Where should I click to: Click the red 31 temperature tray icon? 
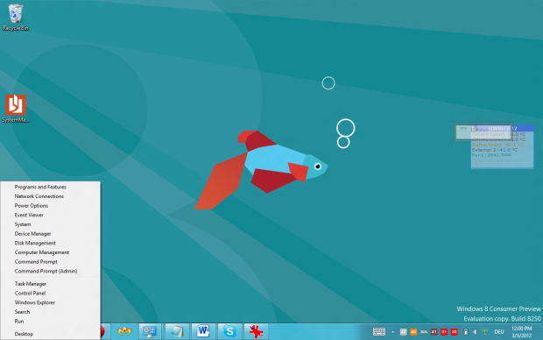[x=444, y=332]
